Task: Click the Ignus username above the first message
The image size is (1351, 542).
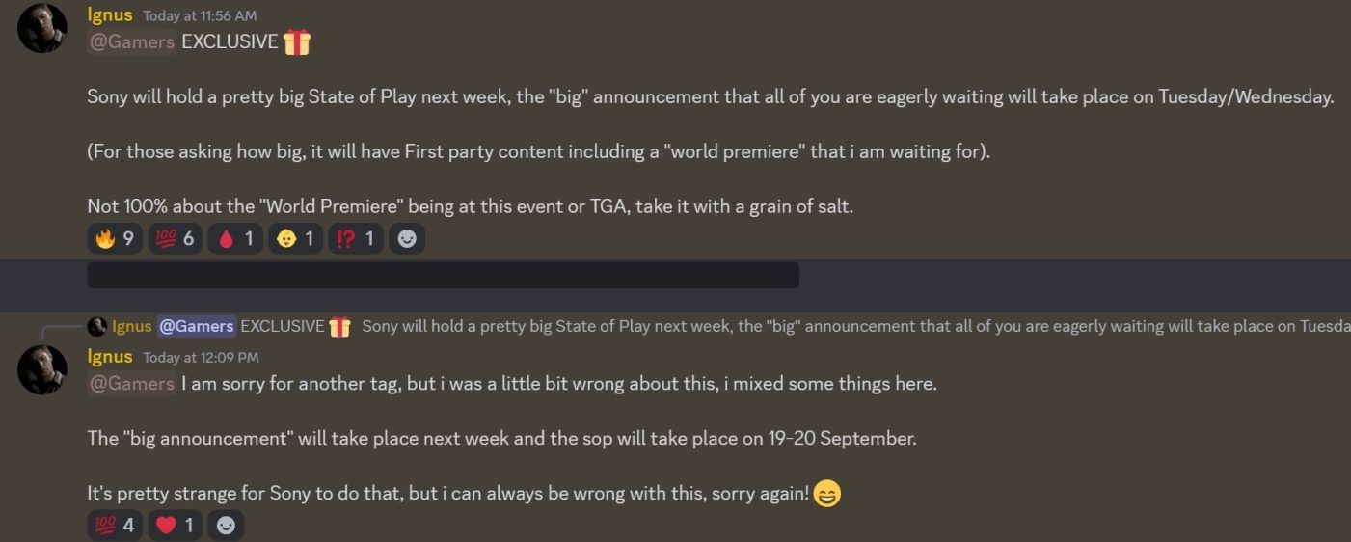Action: [x=110, y=15]
